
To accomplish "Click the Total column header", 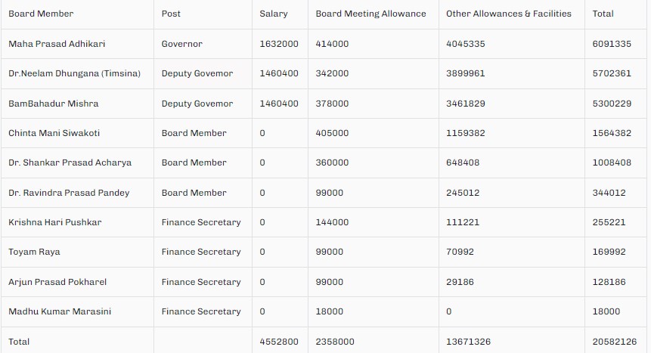I will pos(603,14).
